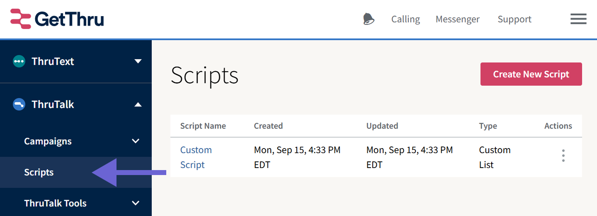Click the Created column header
This screenshot has width=597, height=216.
point(268,126)
